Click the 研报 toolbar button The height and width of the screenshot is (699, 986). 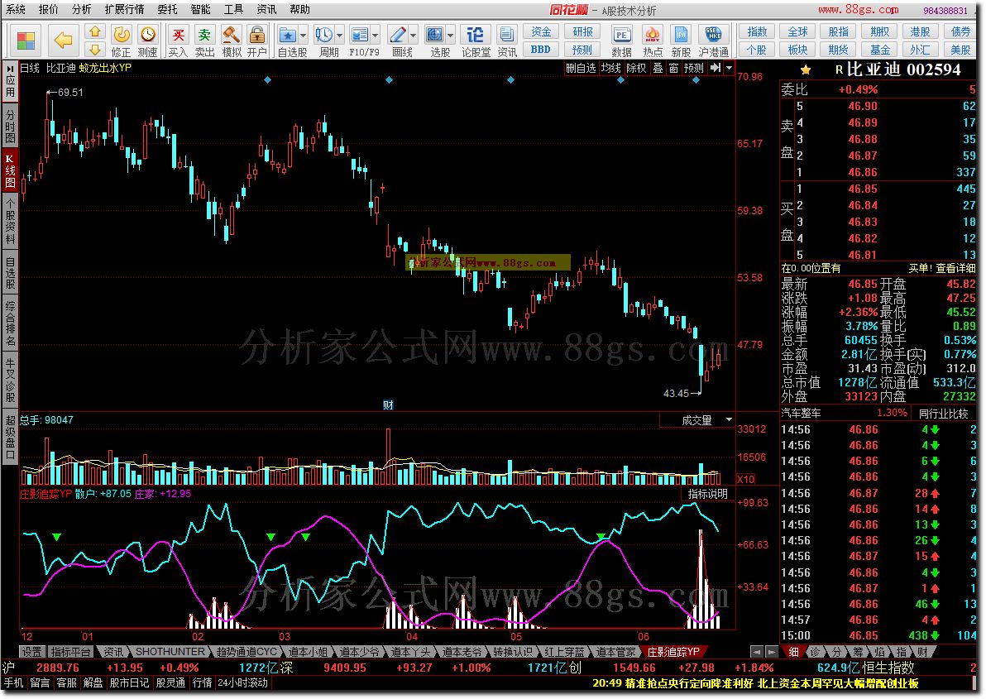pos(582,31)
